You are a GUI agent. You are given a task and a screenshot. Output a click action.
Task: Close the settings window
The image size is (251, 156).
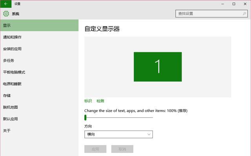click(245, 4)
